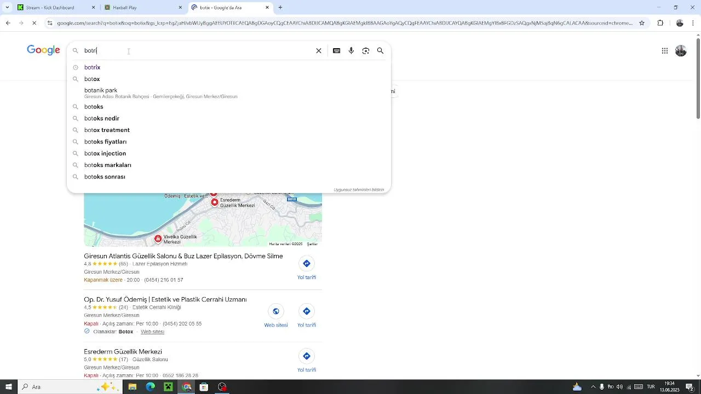Select the botix - Google'da Ara tab
This screenshot has height=394, width=701.
coord(230,8)
